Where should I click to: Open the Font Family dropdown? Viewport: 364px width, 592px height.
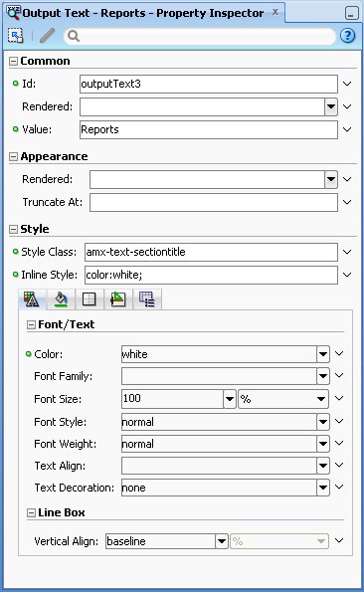pos(323,376)
